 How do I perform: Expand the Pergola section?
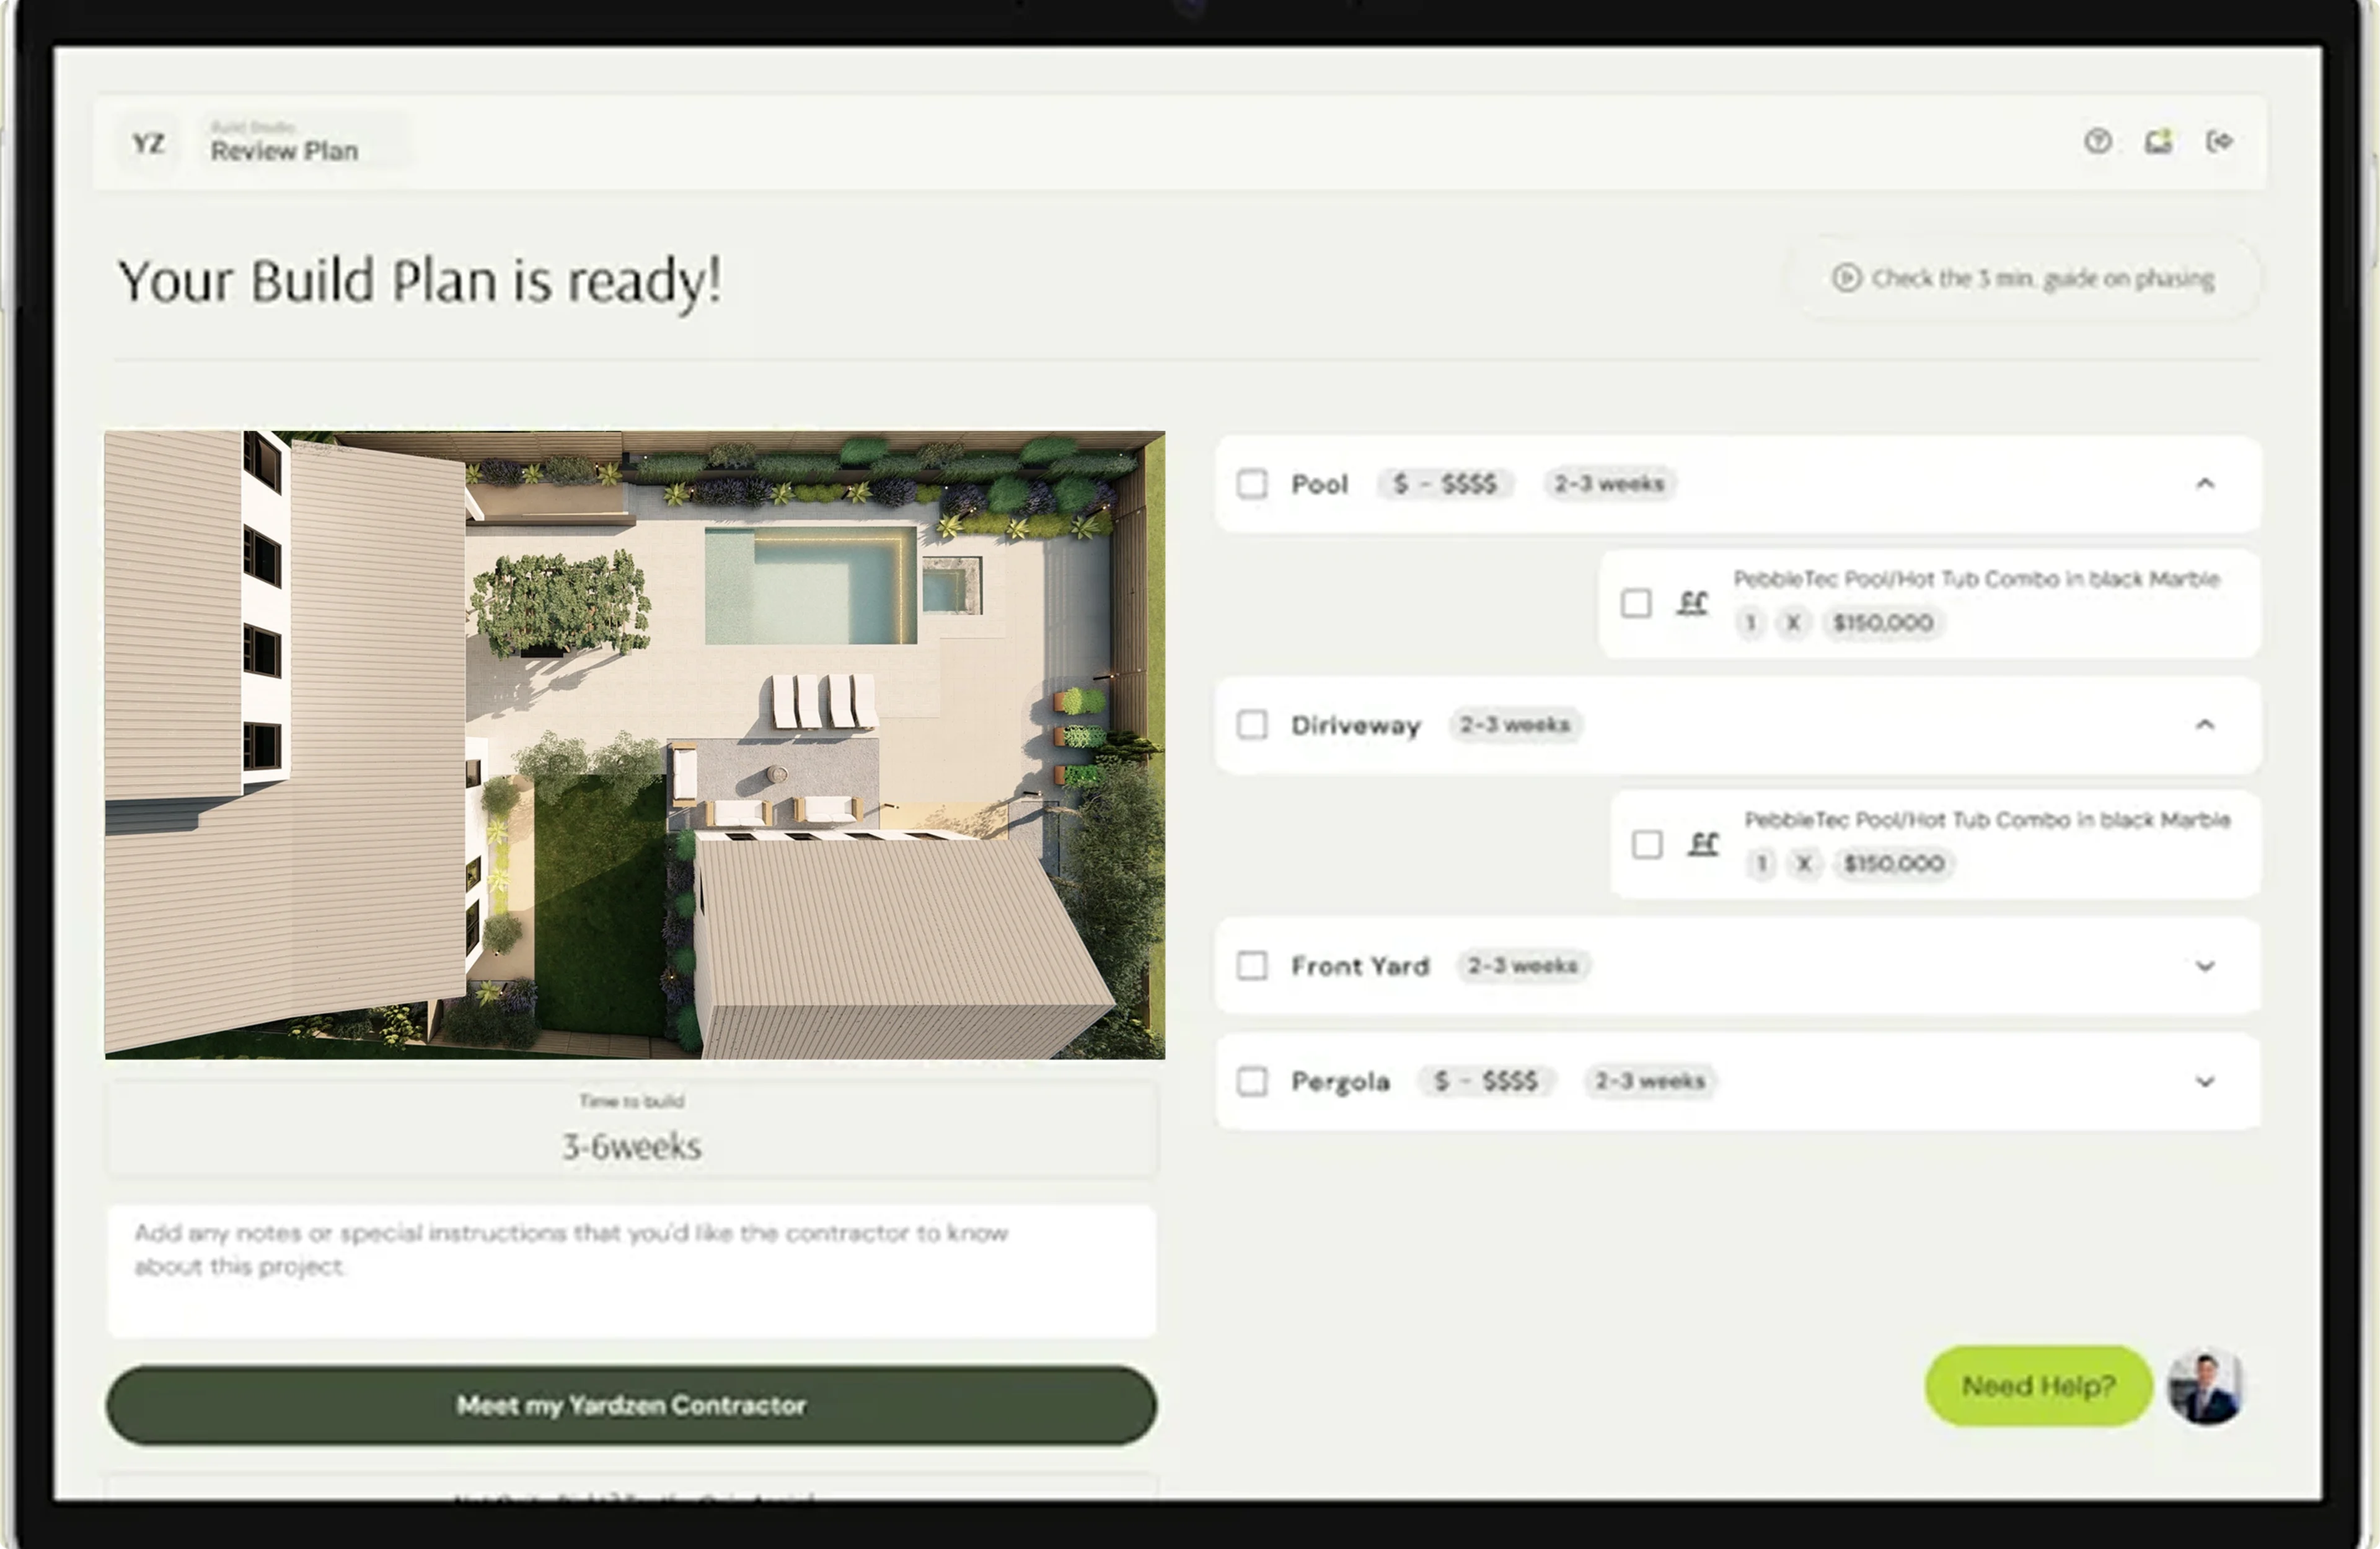[2205, 1082]
